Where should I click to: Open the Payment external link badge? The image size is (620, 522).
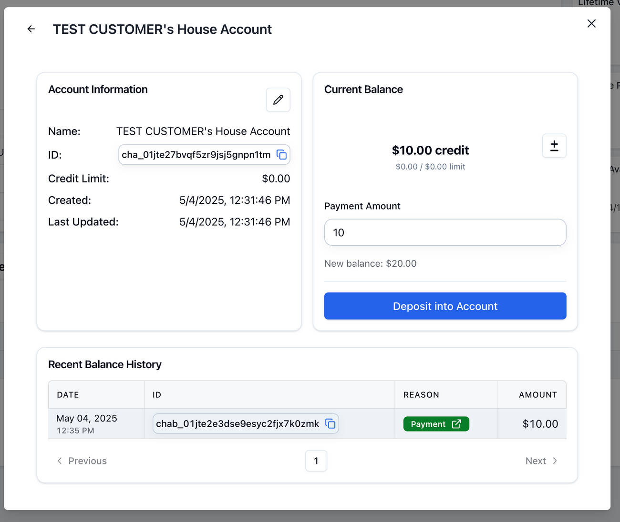[436, 424]
